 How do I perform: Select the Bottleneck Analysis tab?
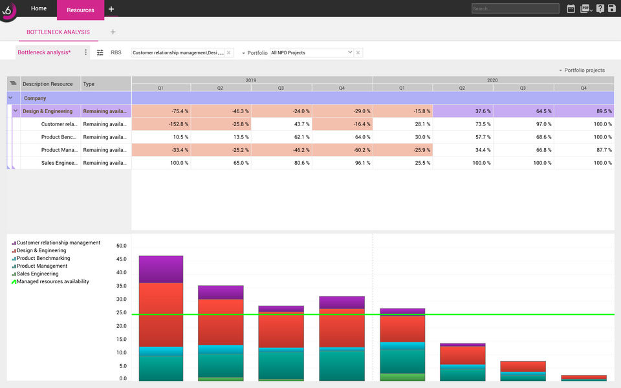point(58,32)
